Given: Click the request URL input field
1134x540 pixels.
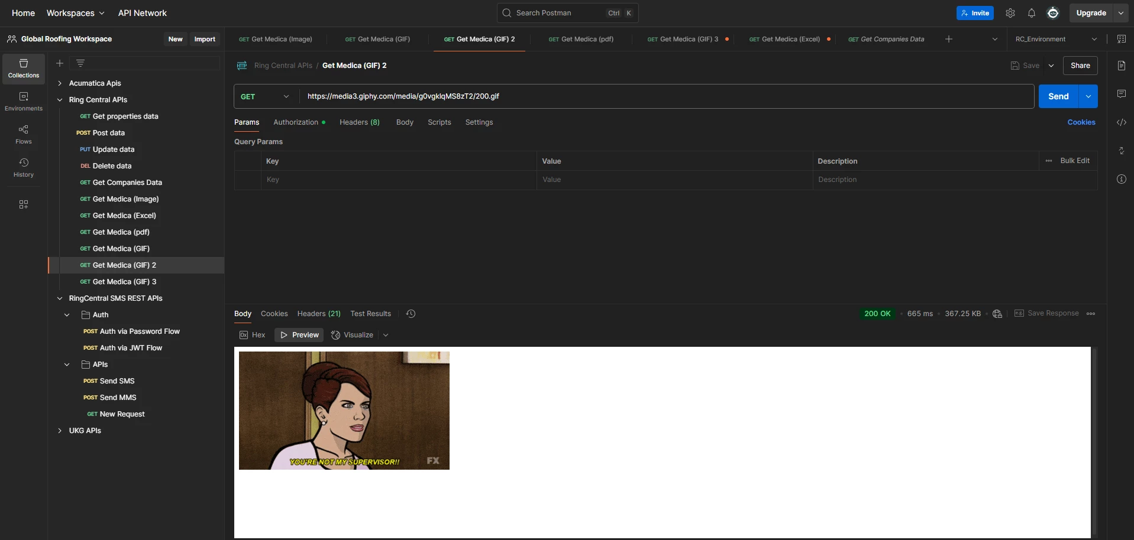Looking at the screenshot, I should coord(667,96).
